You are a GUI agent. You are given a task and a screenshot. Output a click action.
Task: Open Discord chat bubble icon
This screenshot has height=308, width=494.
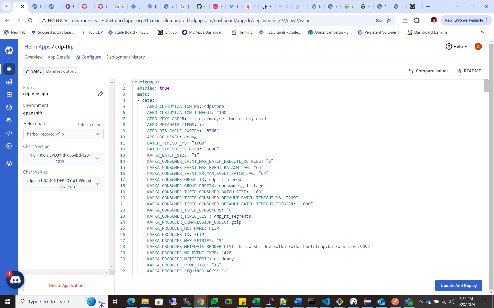click(15, 280)
